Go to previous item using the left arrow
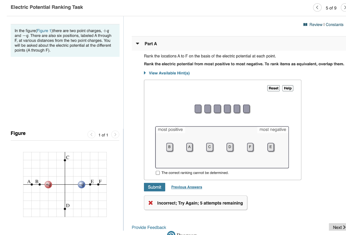Image resolution: width=346 pixels, height=235 pixels. tap(317, 7)
